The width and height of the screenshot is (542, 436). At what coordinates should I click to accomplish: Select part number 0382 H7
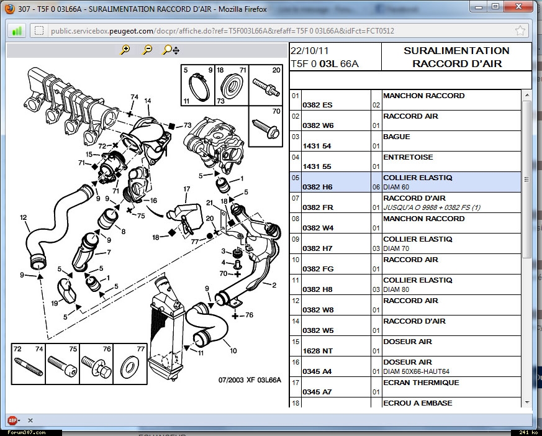tap(317, 248)
